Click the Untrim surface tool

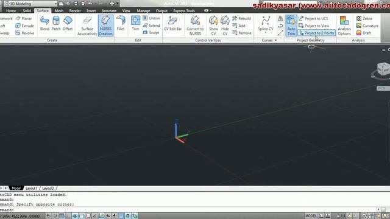[152, 18]
